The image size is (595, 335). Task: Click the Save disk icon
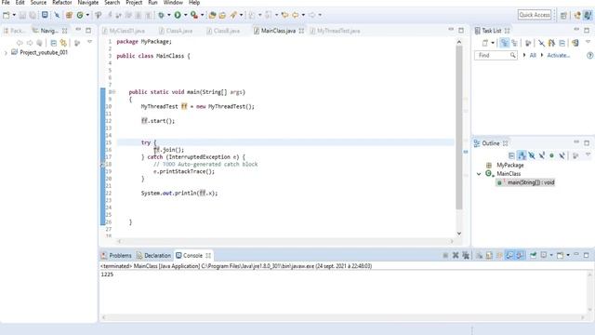coord(22,15)
